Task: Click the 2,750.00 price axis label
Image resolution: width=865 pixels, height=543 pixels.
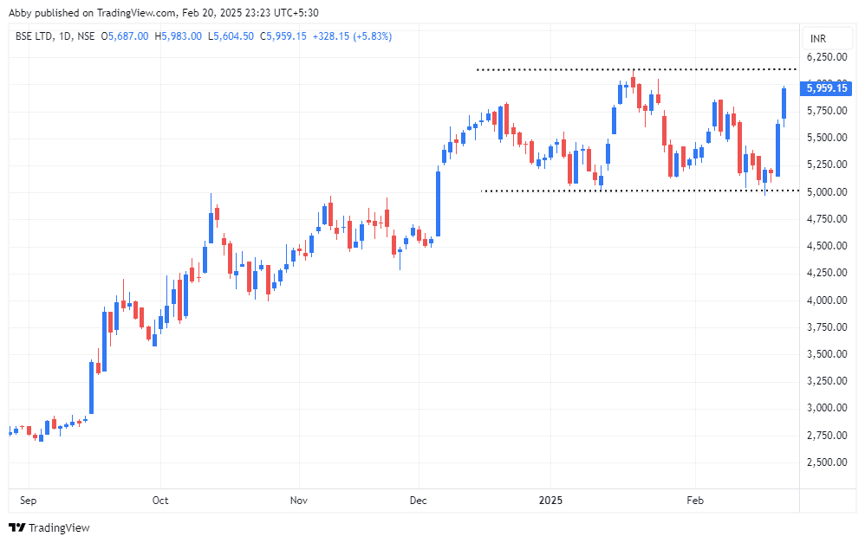Action: coord(827,436)
